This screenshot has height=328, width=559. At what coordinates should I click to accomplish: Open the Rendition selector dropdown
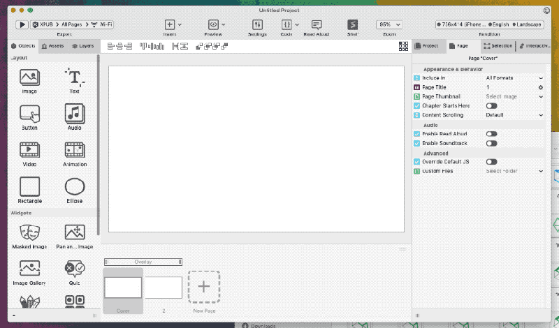(490, 24)
